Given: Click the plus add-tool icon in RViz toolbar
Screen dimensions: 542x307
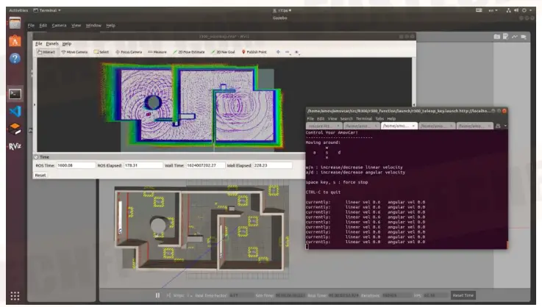Looking at the screenshot, I should [278, 52].
